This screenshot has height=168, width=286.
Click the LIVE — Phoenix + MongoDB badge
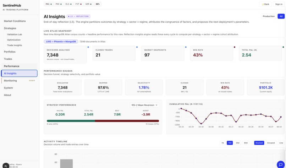point(61,42)
